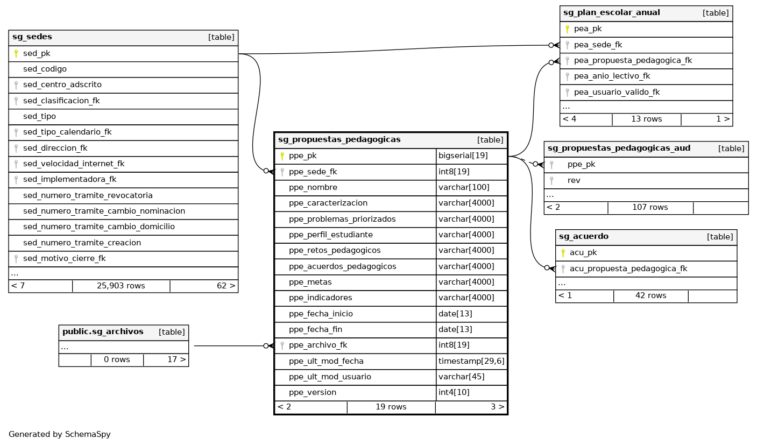The height and width of the screenshot is (445, 757).
Task: Click the yellow key icon beside pea_pk
Action: 567,29
